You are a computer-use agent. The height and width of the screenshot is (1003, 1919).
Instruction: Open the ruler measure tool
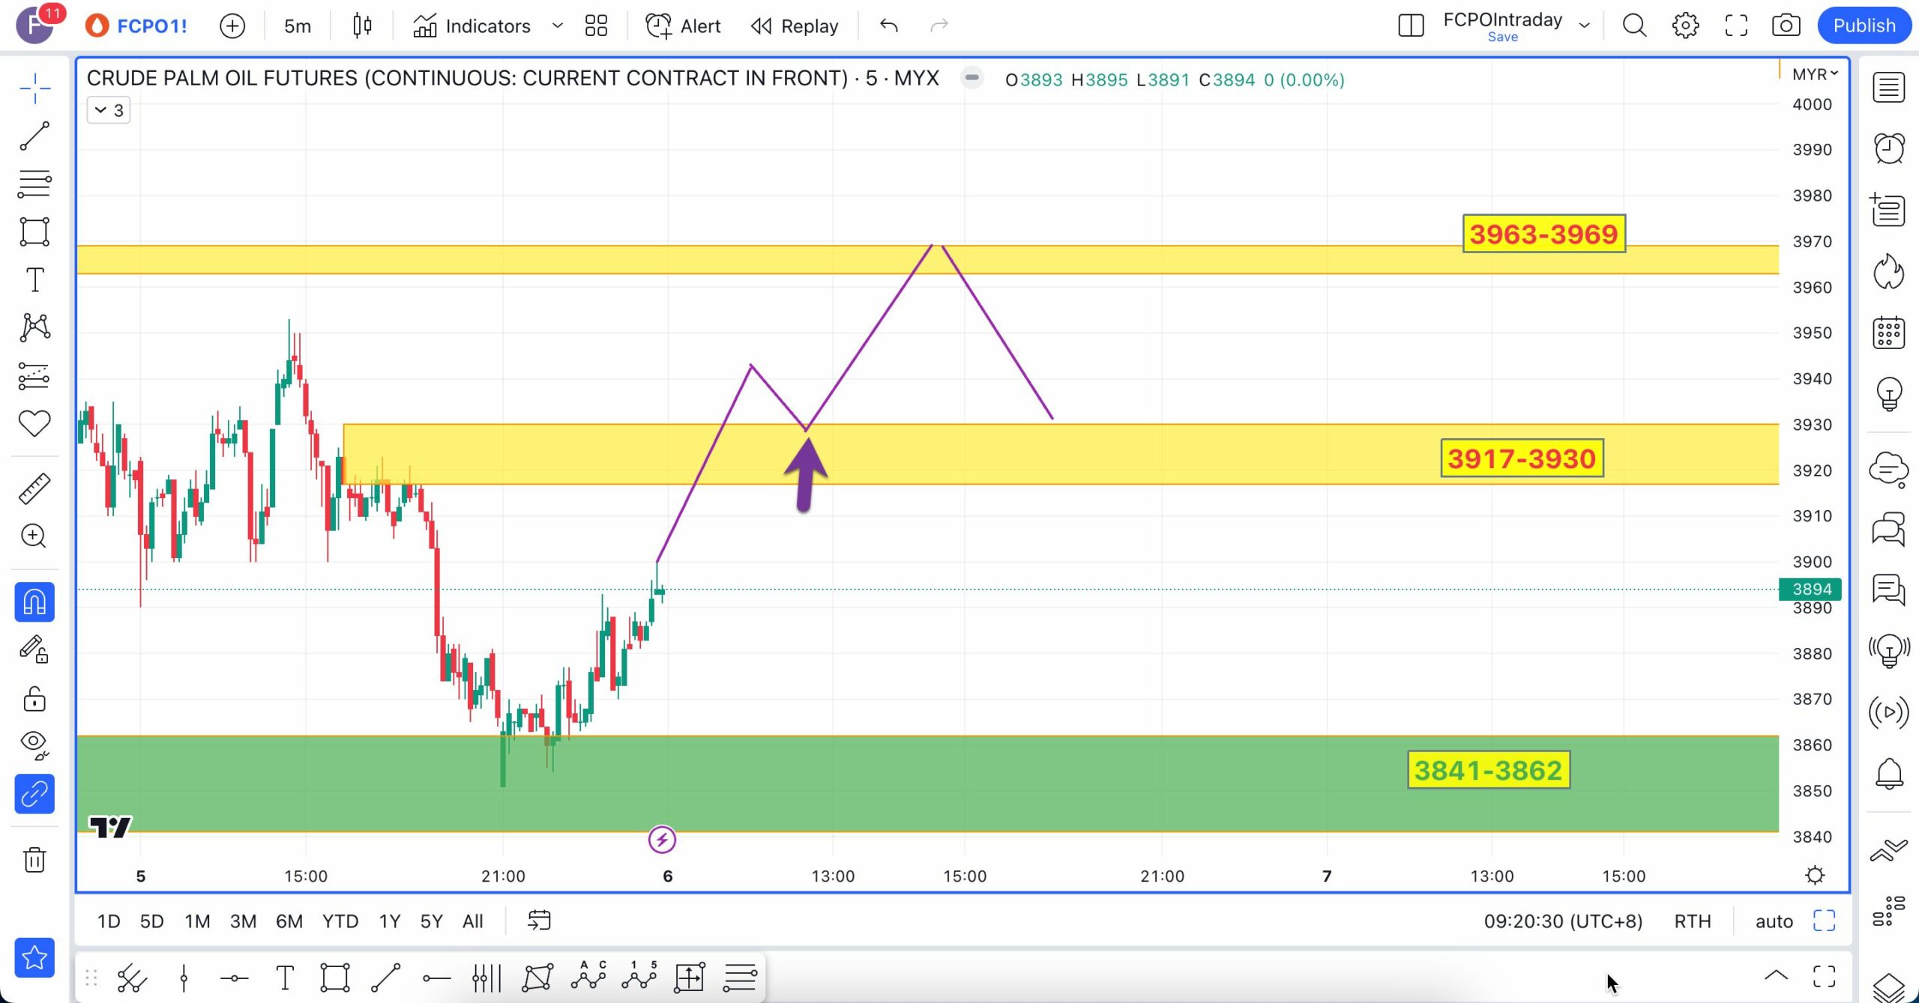34,488
